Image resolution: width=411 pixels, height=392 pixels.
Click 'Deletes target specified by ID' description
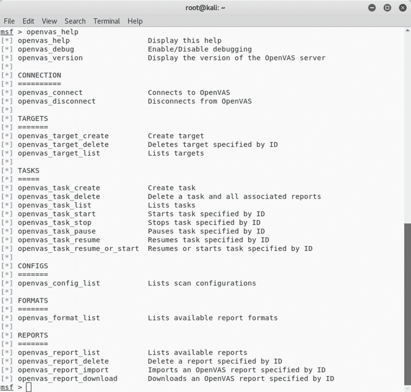coord(213,144)
